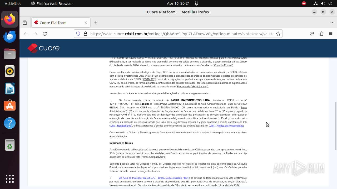Launch Thunderbird Mail from the dock

pos(10,36)
